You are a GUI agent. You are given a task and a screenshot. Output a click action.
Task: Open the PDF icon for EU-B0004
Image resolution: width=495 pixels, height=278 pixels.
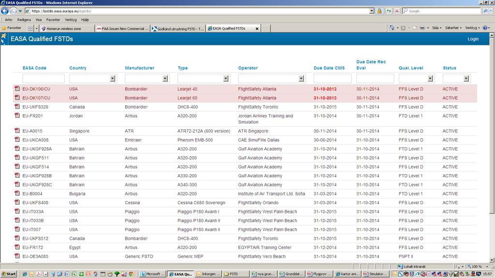click(x=17, y=193)
